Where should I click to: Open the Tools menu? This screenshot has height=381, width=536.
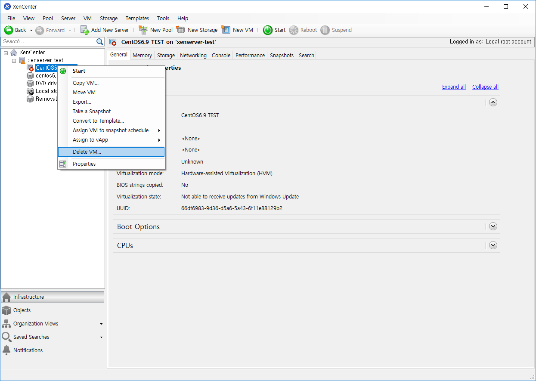[x=163, y=19]
